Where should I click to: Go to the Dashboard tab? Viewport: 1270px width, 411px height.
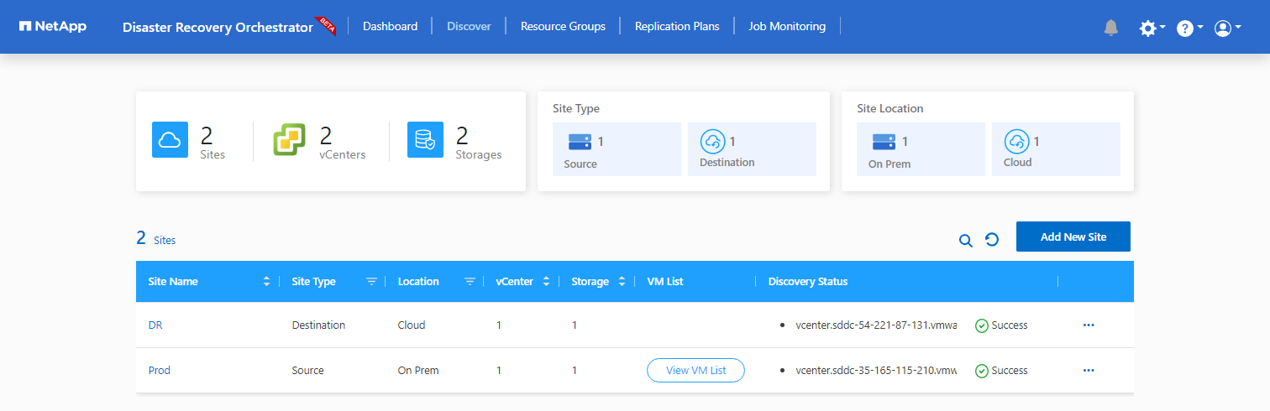pyautogui.click(x=390, y=26)
